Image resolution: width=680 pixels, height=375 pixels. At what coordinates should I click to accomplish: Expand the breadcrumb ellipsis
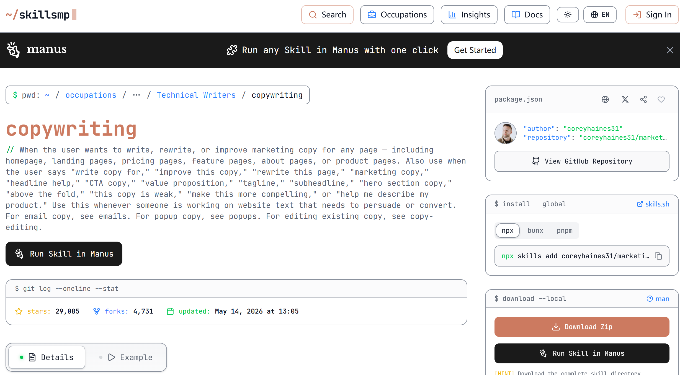click(x=136, y=95)
